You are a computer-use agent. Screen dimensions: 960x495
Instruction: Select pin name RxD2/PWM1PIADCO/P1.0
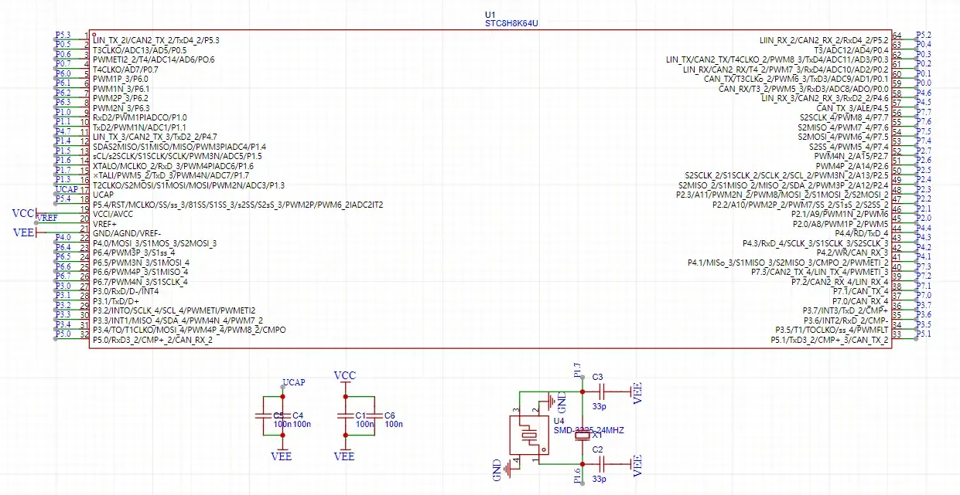pyautogui.click(x=139, y=117)
